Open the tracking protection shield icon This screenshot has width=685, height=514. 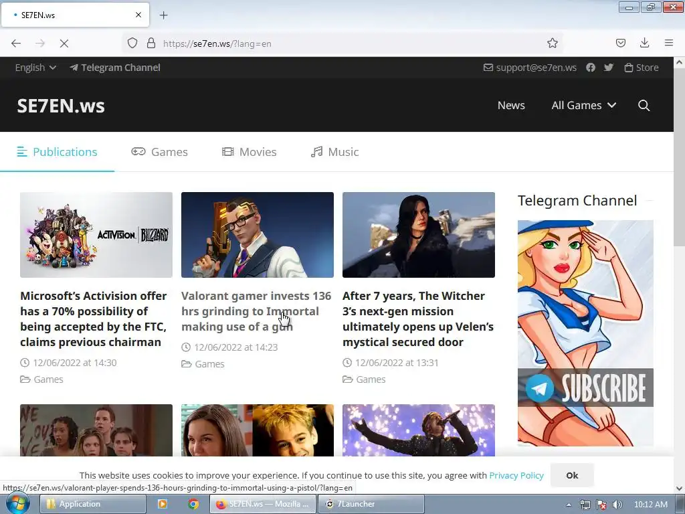point(132,44)
